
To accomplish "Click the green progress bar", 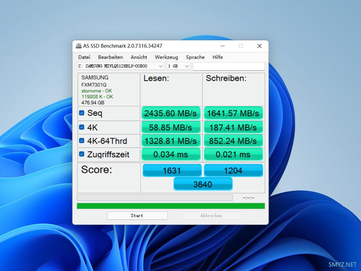I will (x=170, y=206).
